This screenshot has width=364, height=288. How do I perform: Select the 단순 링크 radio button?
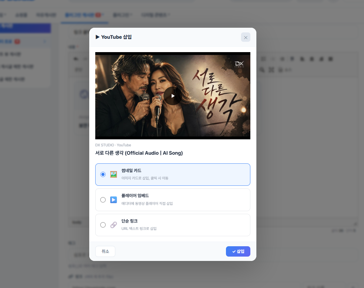103,225
